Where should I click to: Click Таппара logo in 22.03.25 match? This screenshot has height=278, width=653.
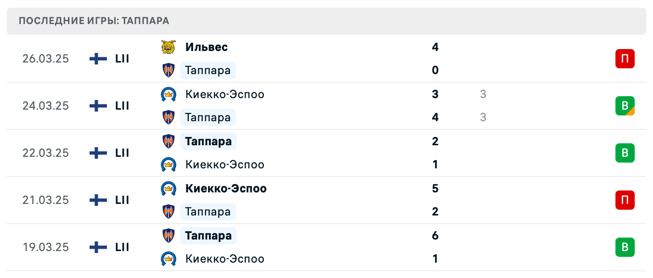169,141
